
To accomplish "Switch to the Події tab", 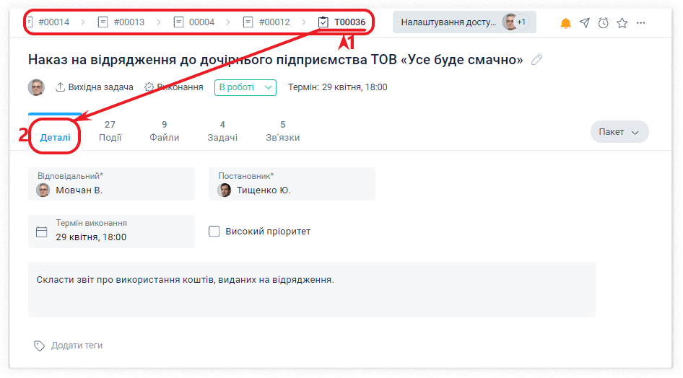I will pyautogui.click(x=110, y=131).
